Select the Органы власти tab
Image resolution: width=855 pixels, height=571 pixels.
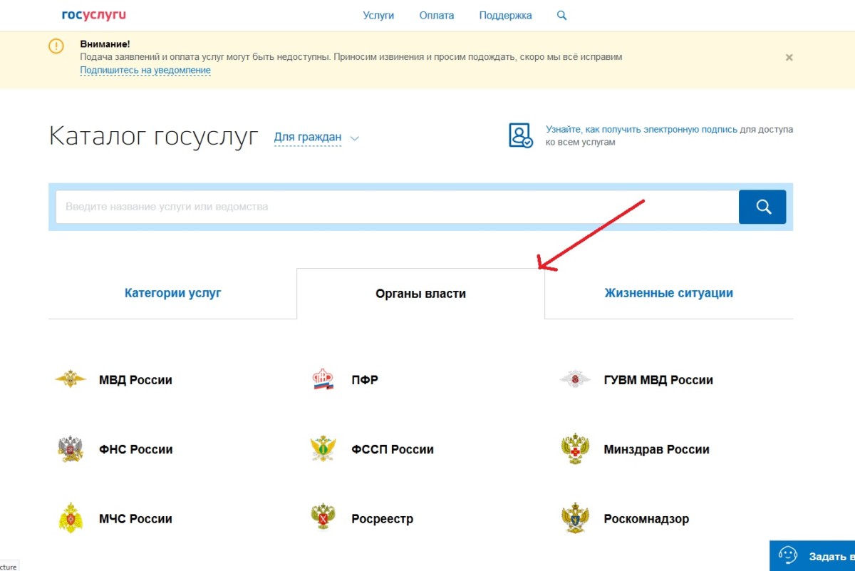click(420, 294)
